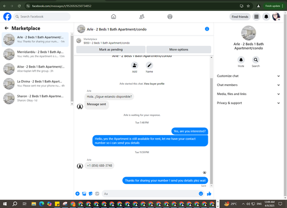Open the La Divina conversation
This screenshot has width=287, height=208.
tap(35, 84)
